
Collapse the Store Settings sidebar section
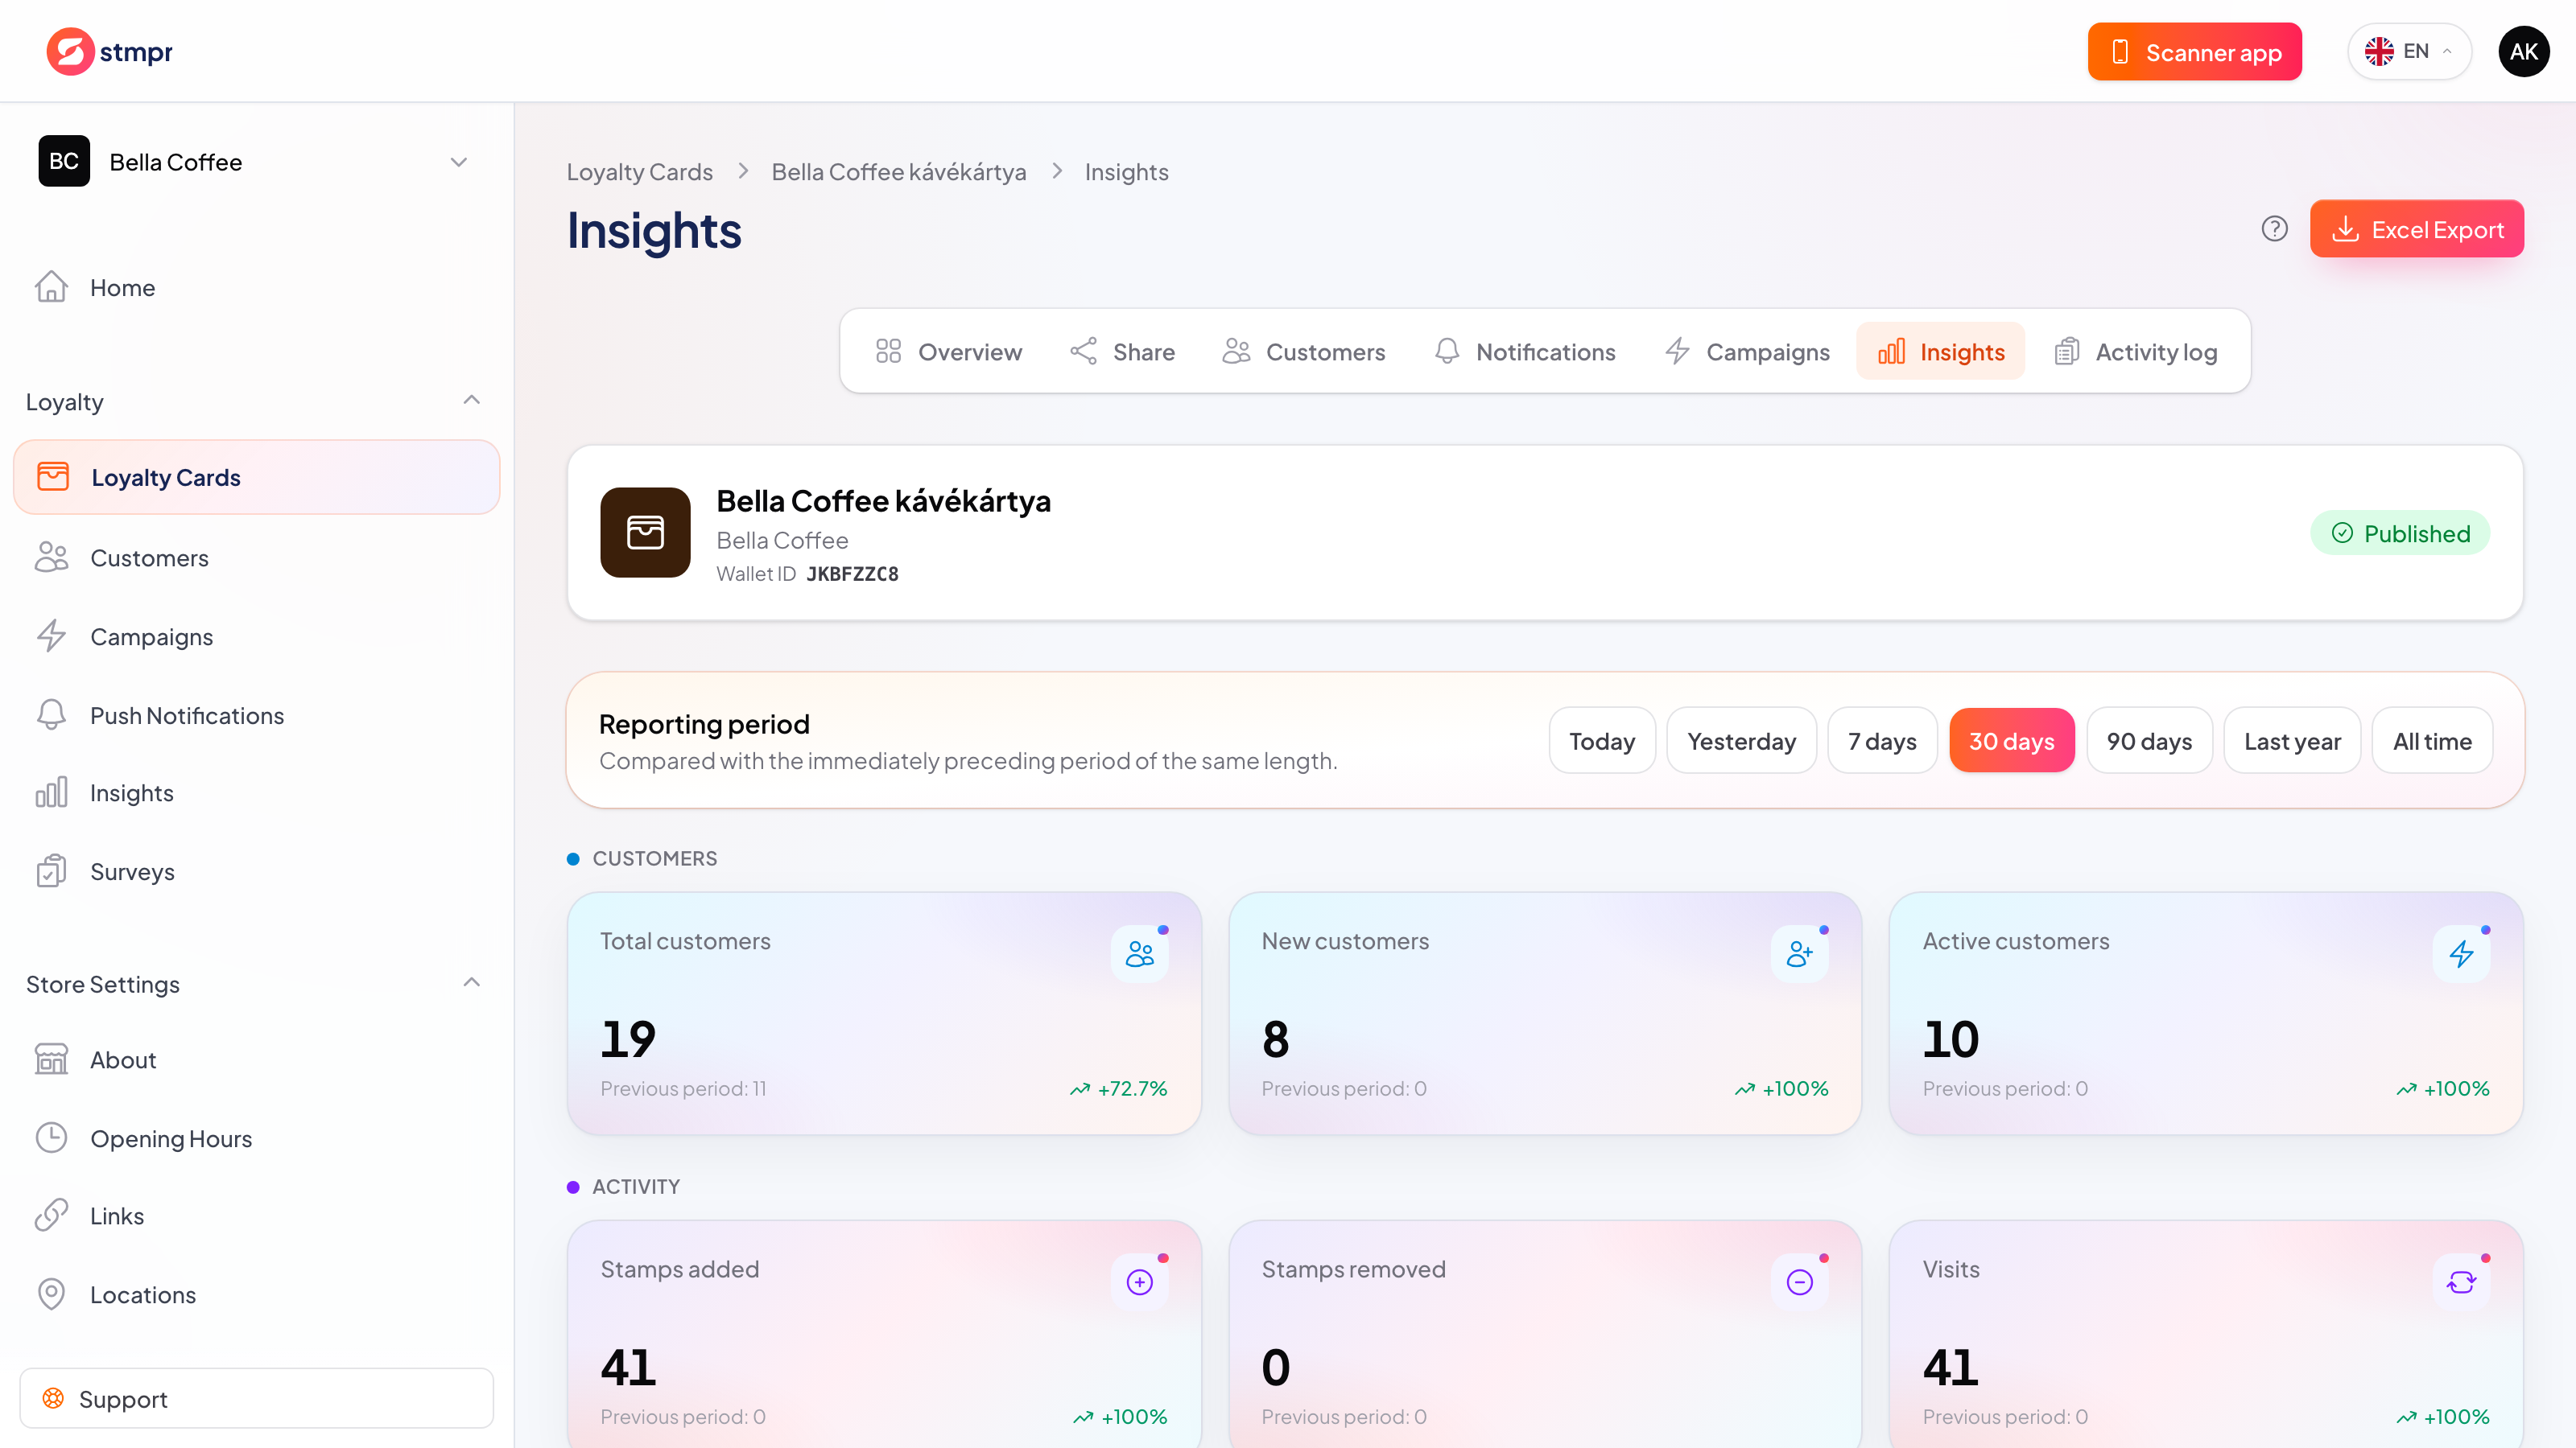[472, 983]
